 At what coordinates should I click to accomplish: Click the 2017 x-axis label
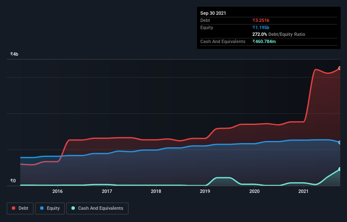point(107,191)
